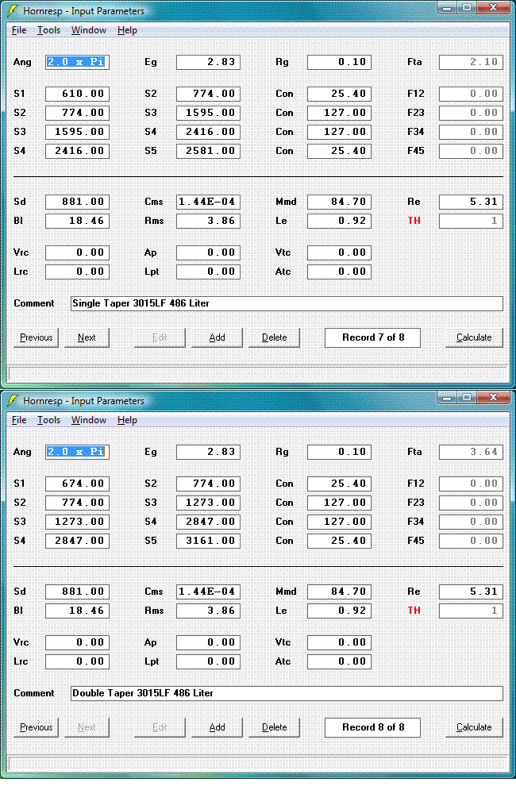Click Eg field in Single Taper window
Image resolution: width=516 pixels, height=794 pixels.
pos(208,62)
